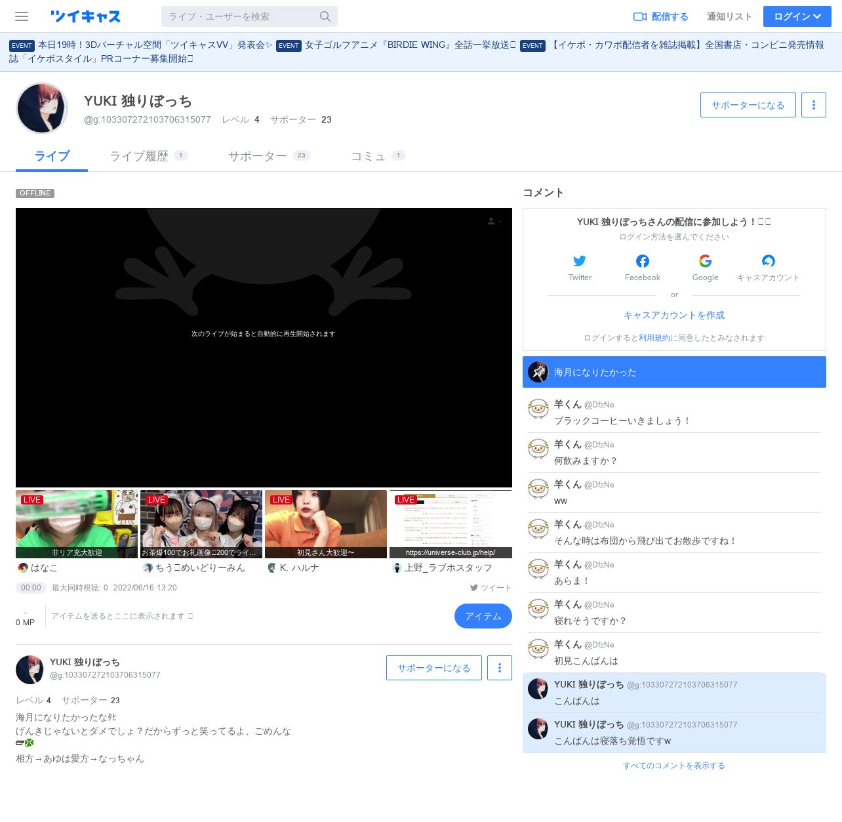Click the 00:00 duration badge

tap(31, 588)
